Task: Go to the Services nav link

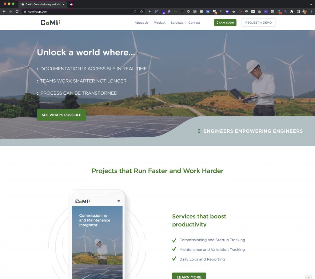Action: point(177,23)
